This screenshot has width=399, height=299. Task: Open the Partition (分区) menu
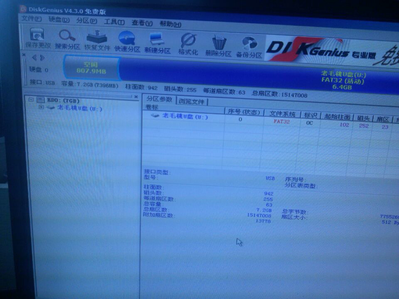pyautogui.click(x=86, y=21)
